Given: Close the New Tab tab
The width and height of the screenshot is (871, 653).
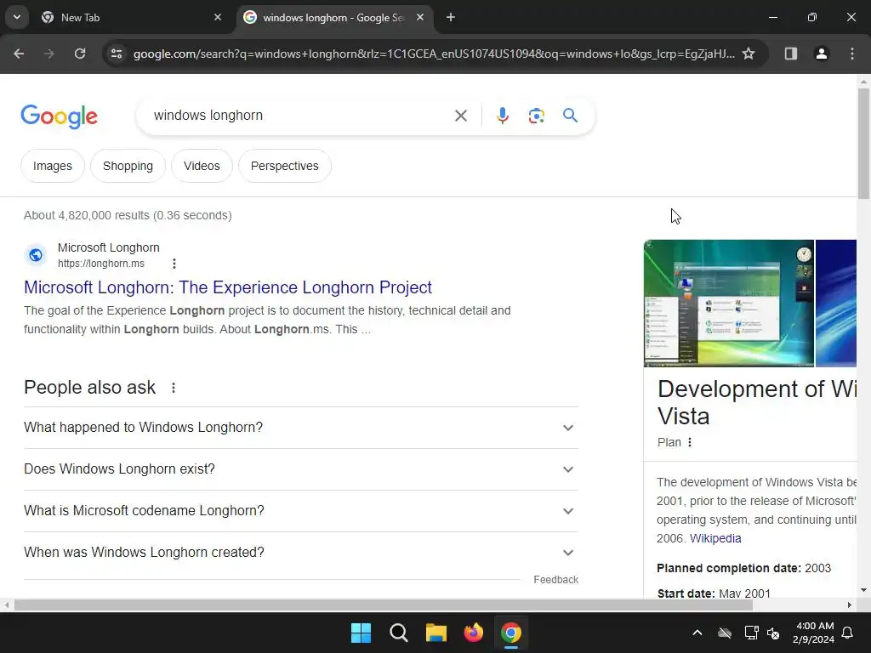Looking at the screenshot, I should (218, 17).
